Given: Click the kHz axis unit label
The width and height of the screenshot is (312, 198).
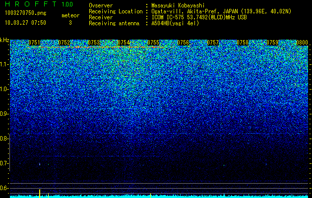Looking at the screenshot, I should pos(4,40).
